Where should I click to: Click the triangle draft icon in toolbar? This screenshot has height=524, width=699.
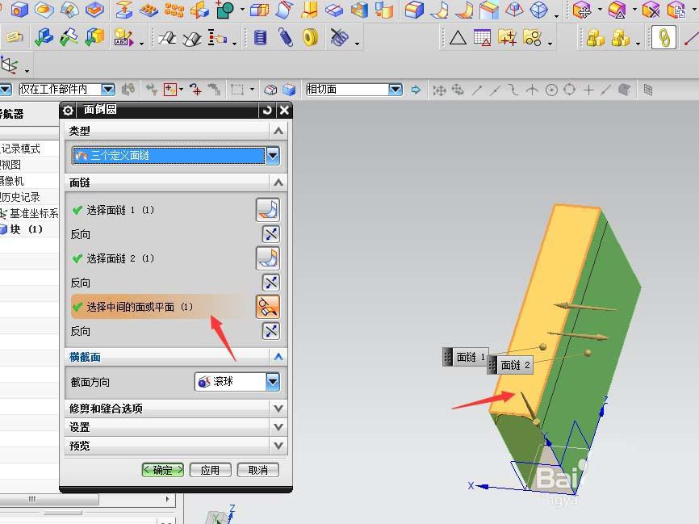[457, 37]
